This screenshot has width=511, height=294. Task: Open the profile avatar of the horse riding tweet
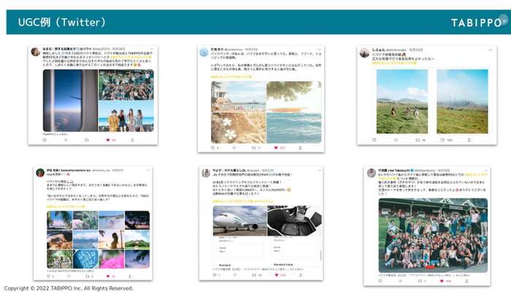pyautogui.click(x=364, y=53)
